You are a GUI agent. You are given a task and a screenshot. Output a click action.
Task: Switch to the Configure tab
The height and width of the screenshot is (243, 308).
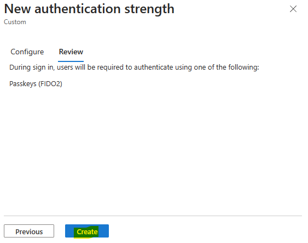(27, 52)
